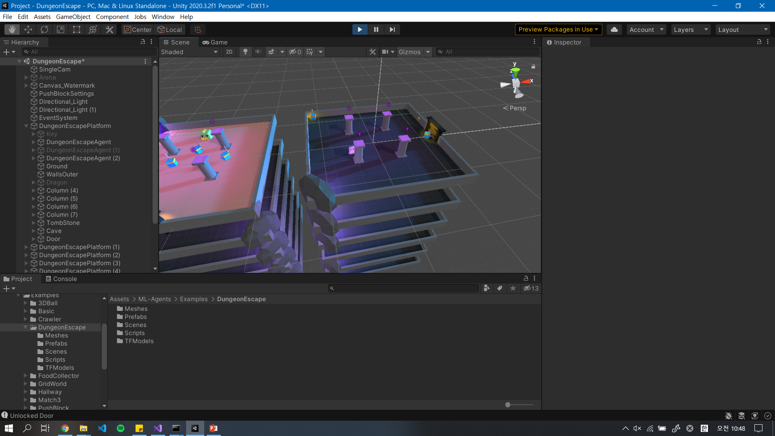775x436 pixels.
Task: Select the Rotate tool
Action: click(44, 29)
